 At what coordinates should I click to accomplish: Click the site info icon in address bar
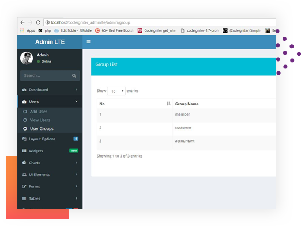tap(47, 22)
